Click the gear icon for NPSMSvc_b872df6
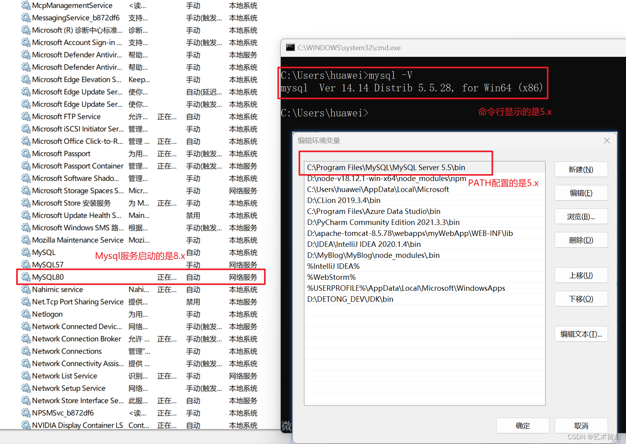The width and height of the screenshot is (626, 444). pos(26,413)
